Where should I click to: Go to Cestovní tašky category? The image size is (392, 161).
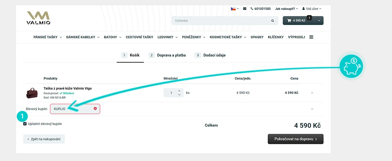click(139, 37)
